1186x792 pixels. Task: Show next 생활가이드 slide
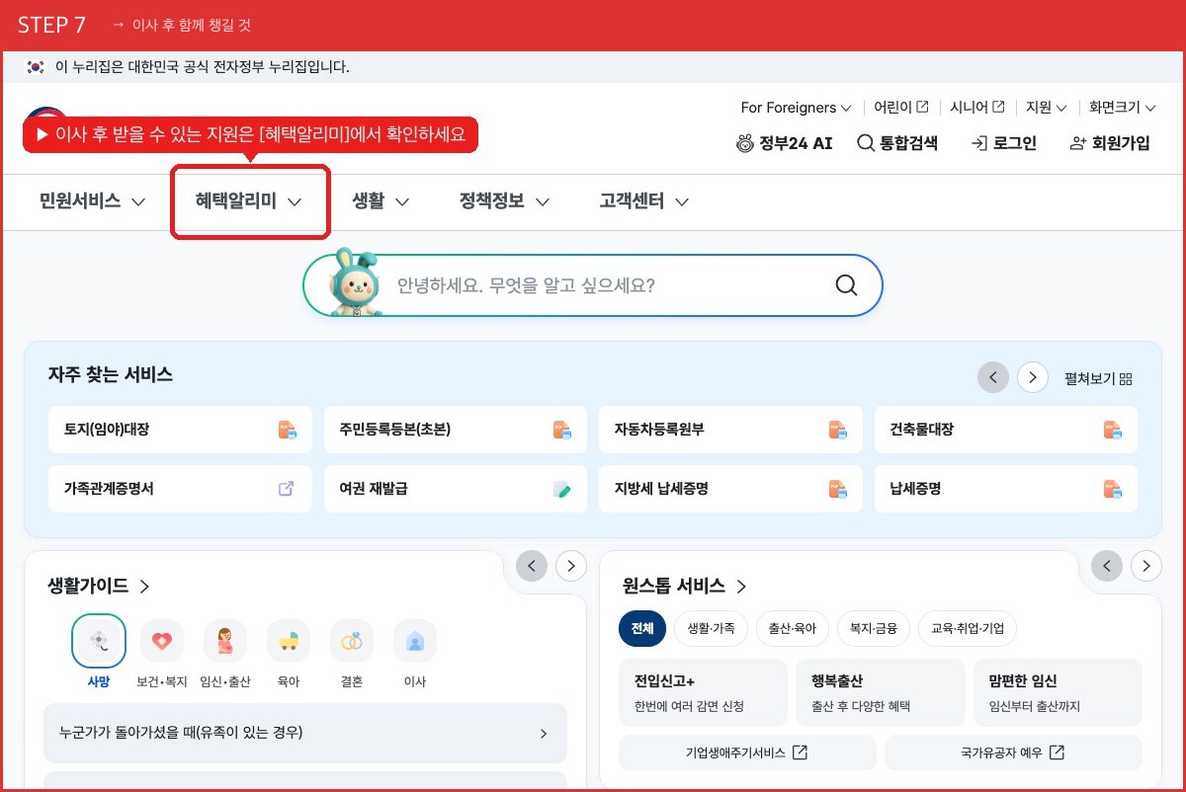571,566
